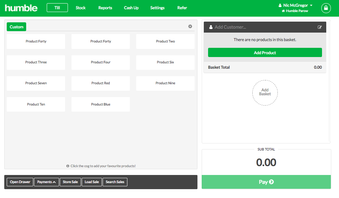Click Search Sales
The height and width of the screenshot is (198, 339).
[115, 182]
